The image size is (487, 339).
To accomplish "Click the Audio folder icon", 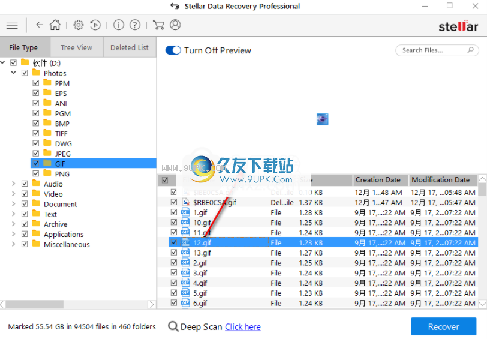I will [36, 184].
